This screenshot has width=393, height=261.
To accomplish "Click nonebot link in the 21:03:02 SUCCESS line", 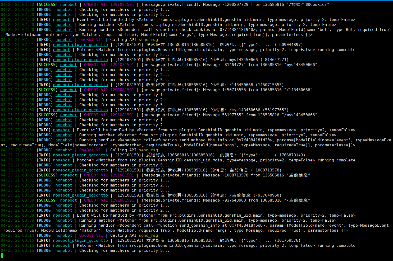I will (x=68, y=175).
